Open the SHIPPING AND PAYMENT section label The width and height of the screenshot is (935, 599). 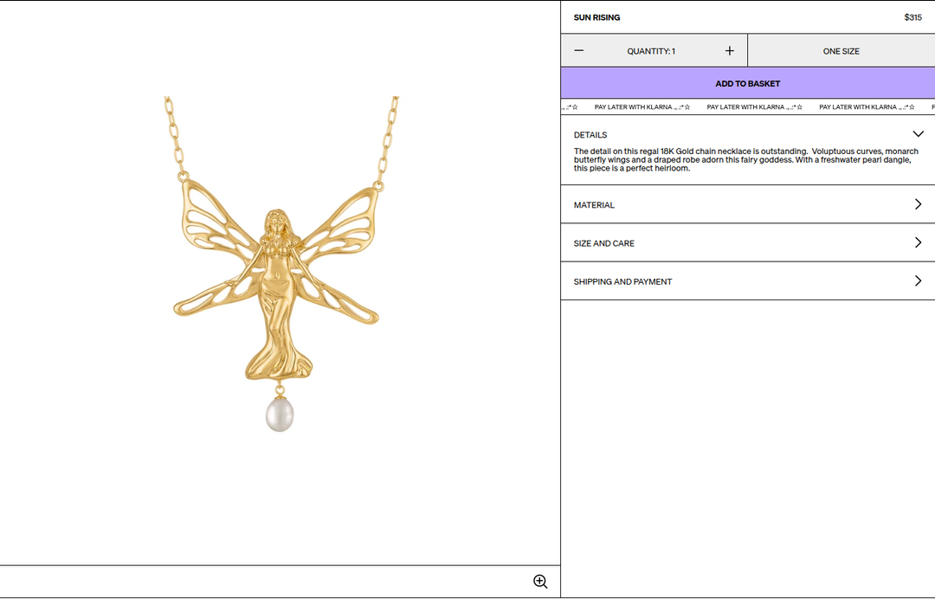click(622, 281)
